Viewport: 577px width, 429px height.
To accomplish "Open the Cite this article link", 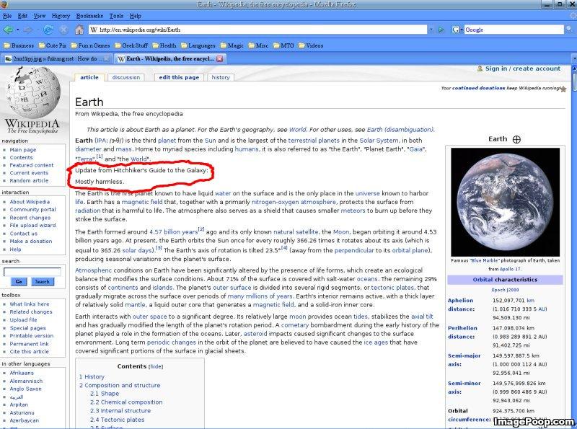I will [x=29, y=351].
